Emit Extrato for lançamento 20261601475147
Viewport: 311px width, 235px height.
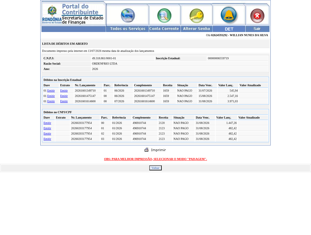(x=64, y=96)
